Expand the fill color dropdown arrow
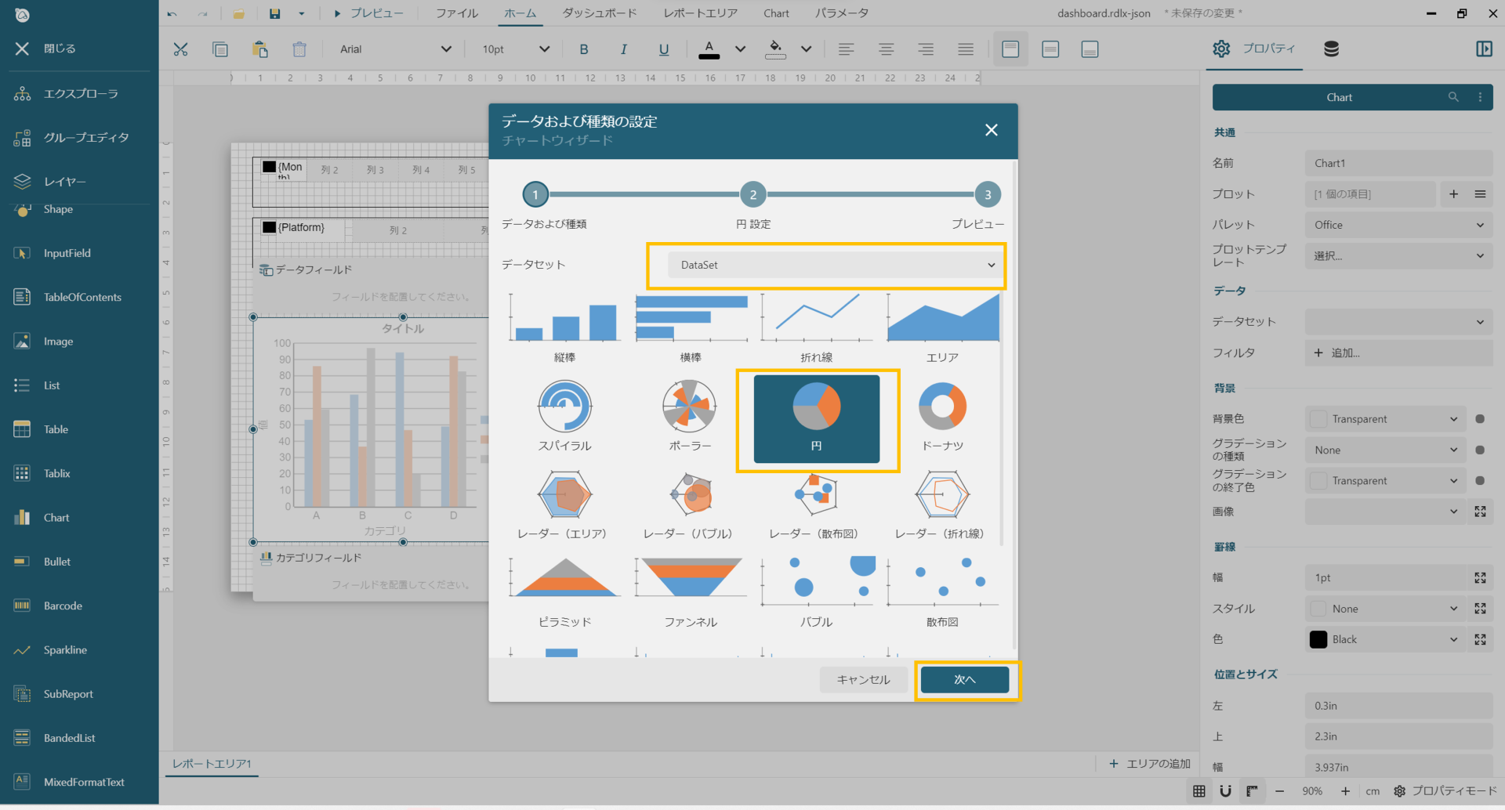The image size is (1505, 810). pos(806,49)
